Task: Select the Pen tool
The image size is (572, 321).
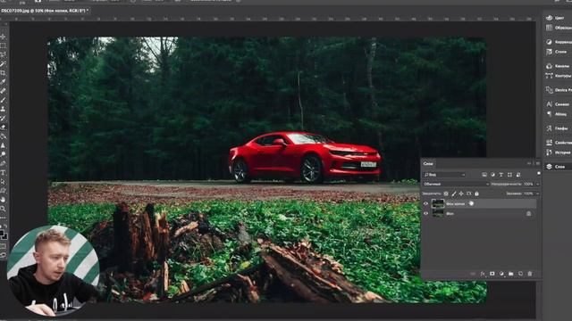Action: click(x=3, y=163)
